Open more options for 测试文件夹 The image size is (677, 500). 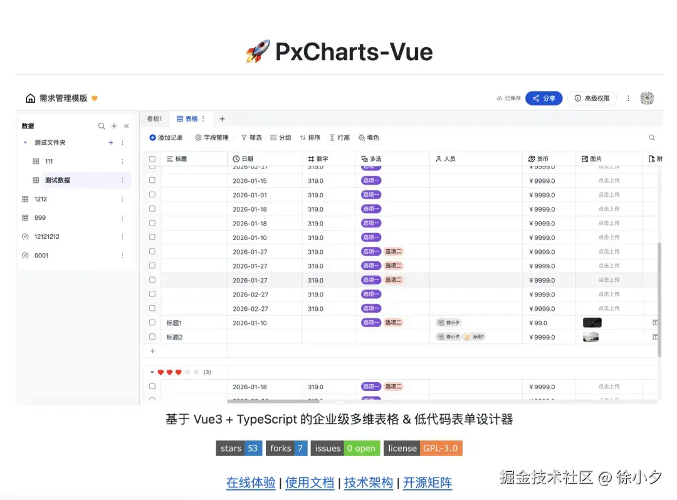click(x=123, y=142)
